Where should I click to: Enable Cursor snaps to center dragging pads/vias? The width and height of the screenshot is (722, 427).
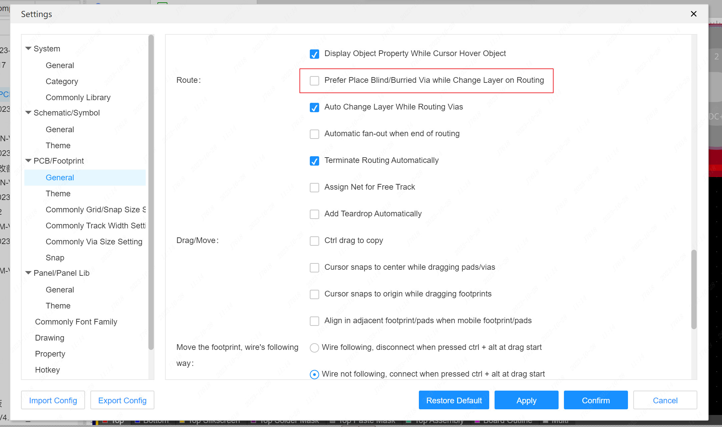click(314, 267)
